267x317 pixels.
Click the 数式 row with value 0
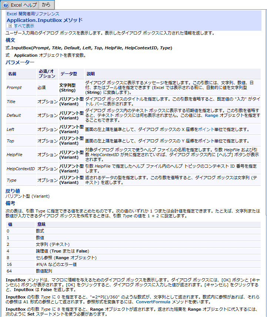click(133, 231)
